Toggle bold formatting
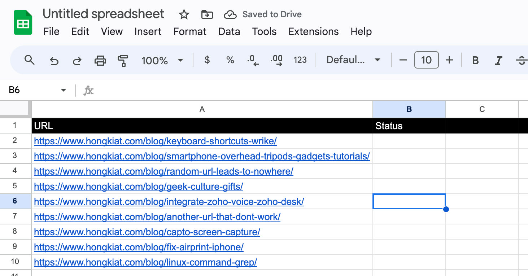The width and height of the screenshot is (528, 276). 476,60
